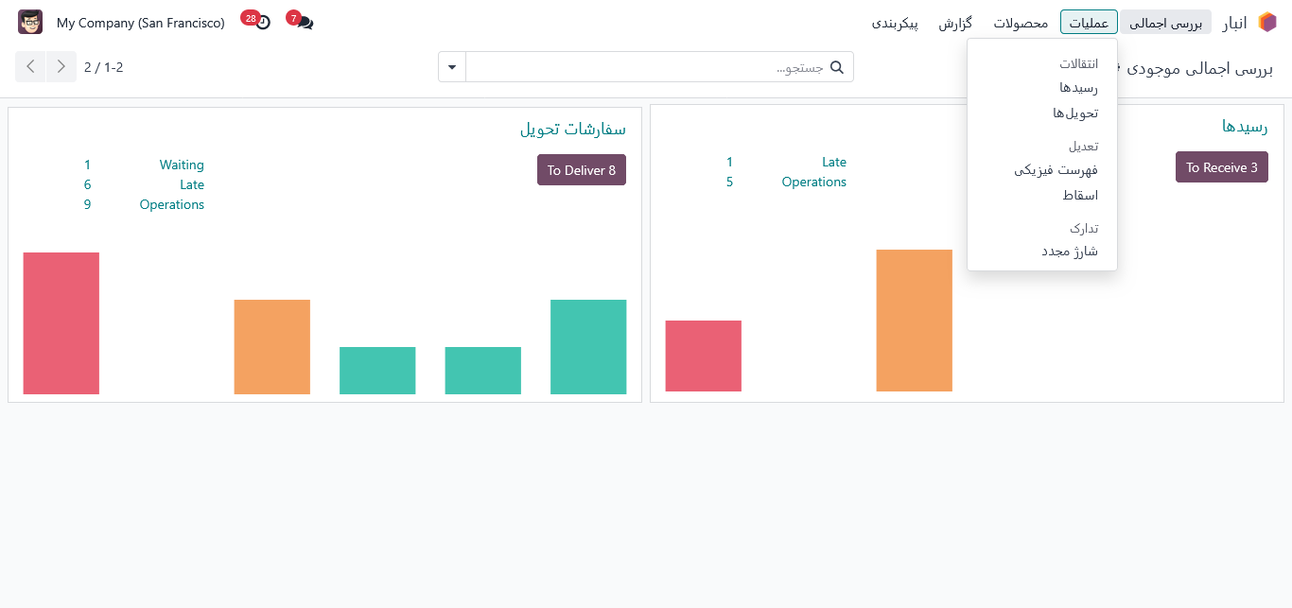Go to next page using right arrow
Screen dimensions: 1292x608
pyautogui.click(x=61, y=67)
